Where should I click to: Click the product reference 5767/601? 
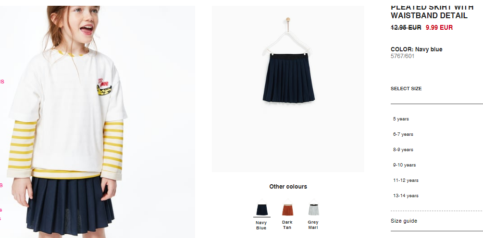tap(402, 56)
